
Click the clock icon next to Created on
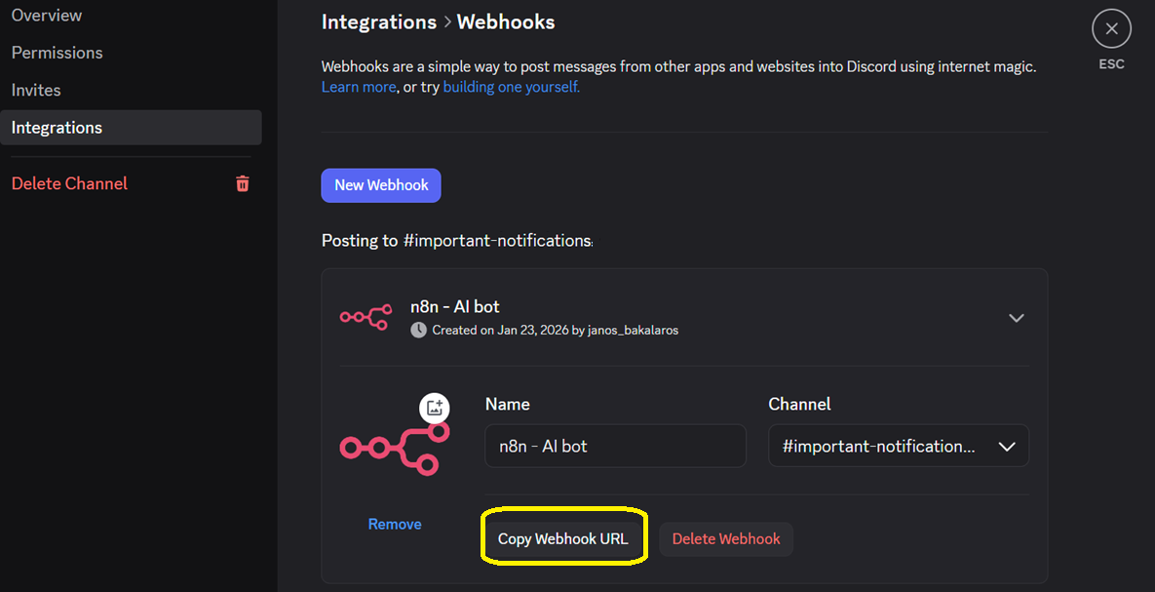(418, 331)
